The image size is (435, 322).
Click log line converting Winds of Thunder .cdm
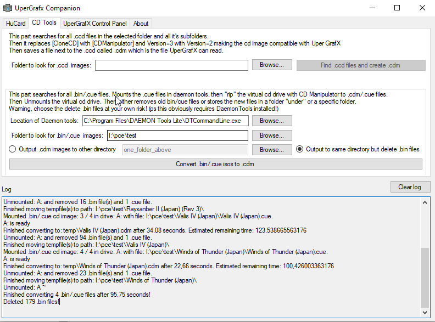point(169,266)
